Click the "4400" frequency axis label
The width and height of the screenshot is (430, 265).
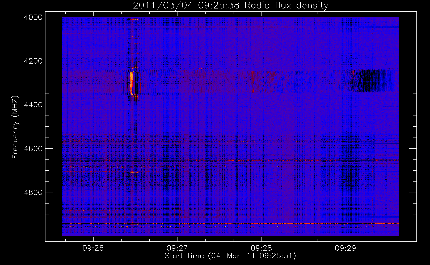coord(33,105)
